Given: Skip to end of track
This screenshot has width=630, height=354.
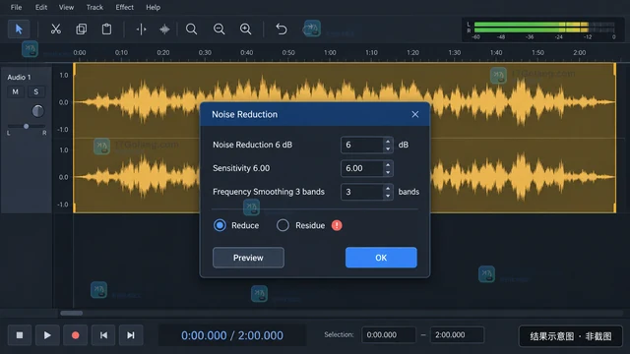Looking at the screenshot, I should click(x=131, y=335).
